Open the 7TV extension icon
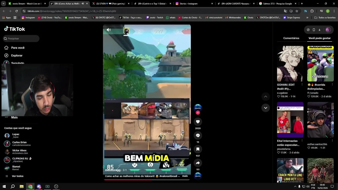Screen dimensions: 338x190 pos(306,11)
